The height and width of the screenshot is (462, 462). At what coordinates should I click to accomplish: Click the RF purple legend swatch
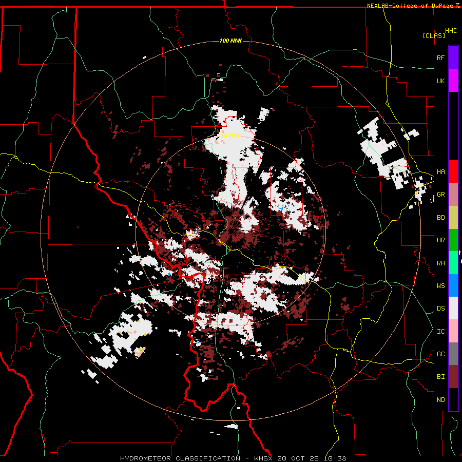[453, 57]
